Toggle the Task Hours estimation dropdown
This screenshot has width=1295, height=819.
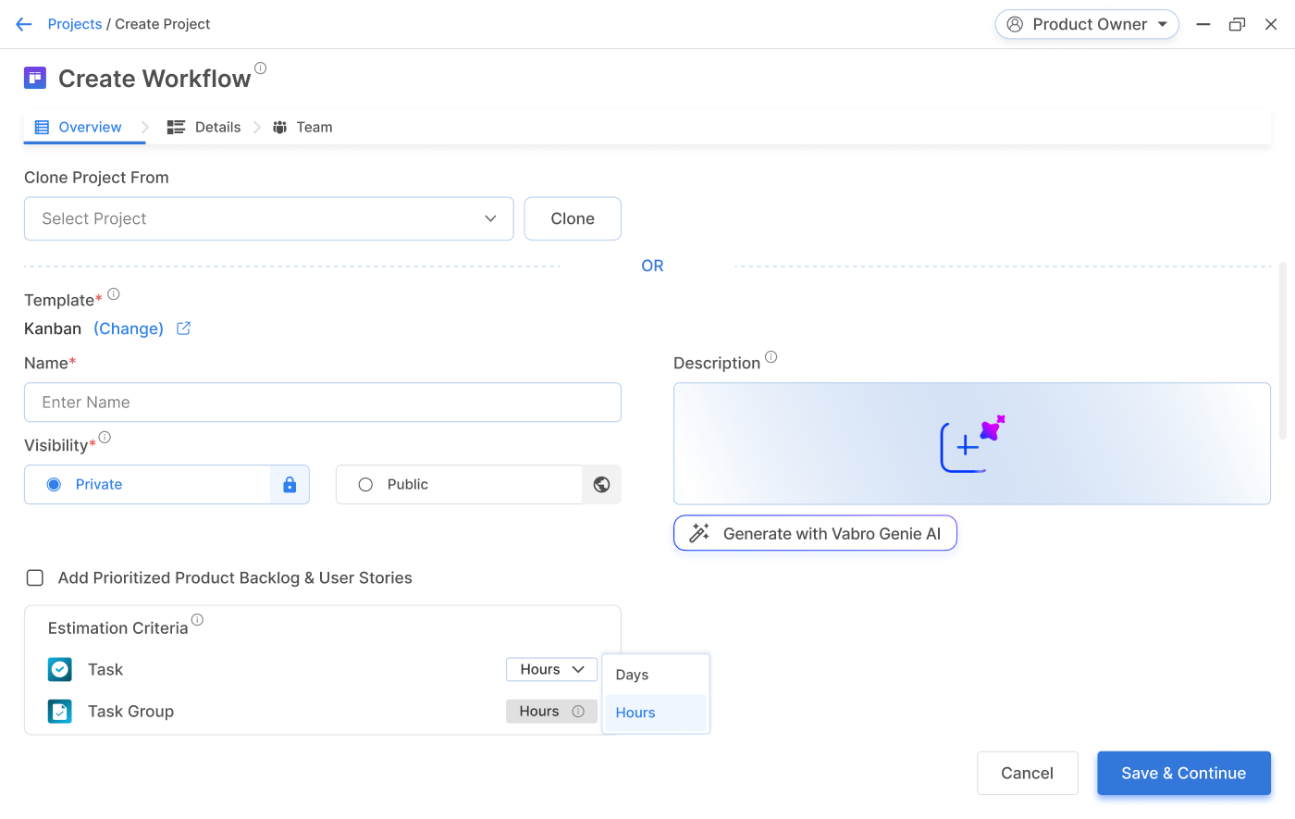click(x=551, y=669)
